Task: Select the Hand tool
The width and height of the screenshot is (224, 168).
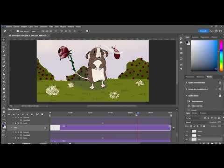Action: pyautogui.click(x=4, y=112)
